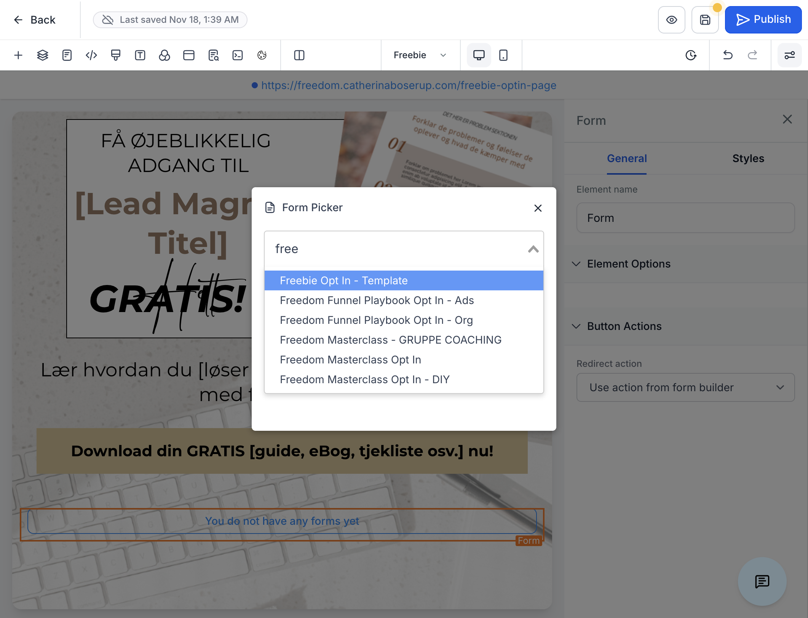The width and height of the screenshot is (808, 618).
Task: Switch to the General tab
Action: 627,158
